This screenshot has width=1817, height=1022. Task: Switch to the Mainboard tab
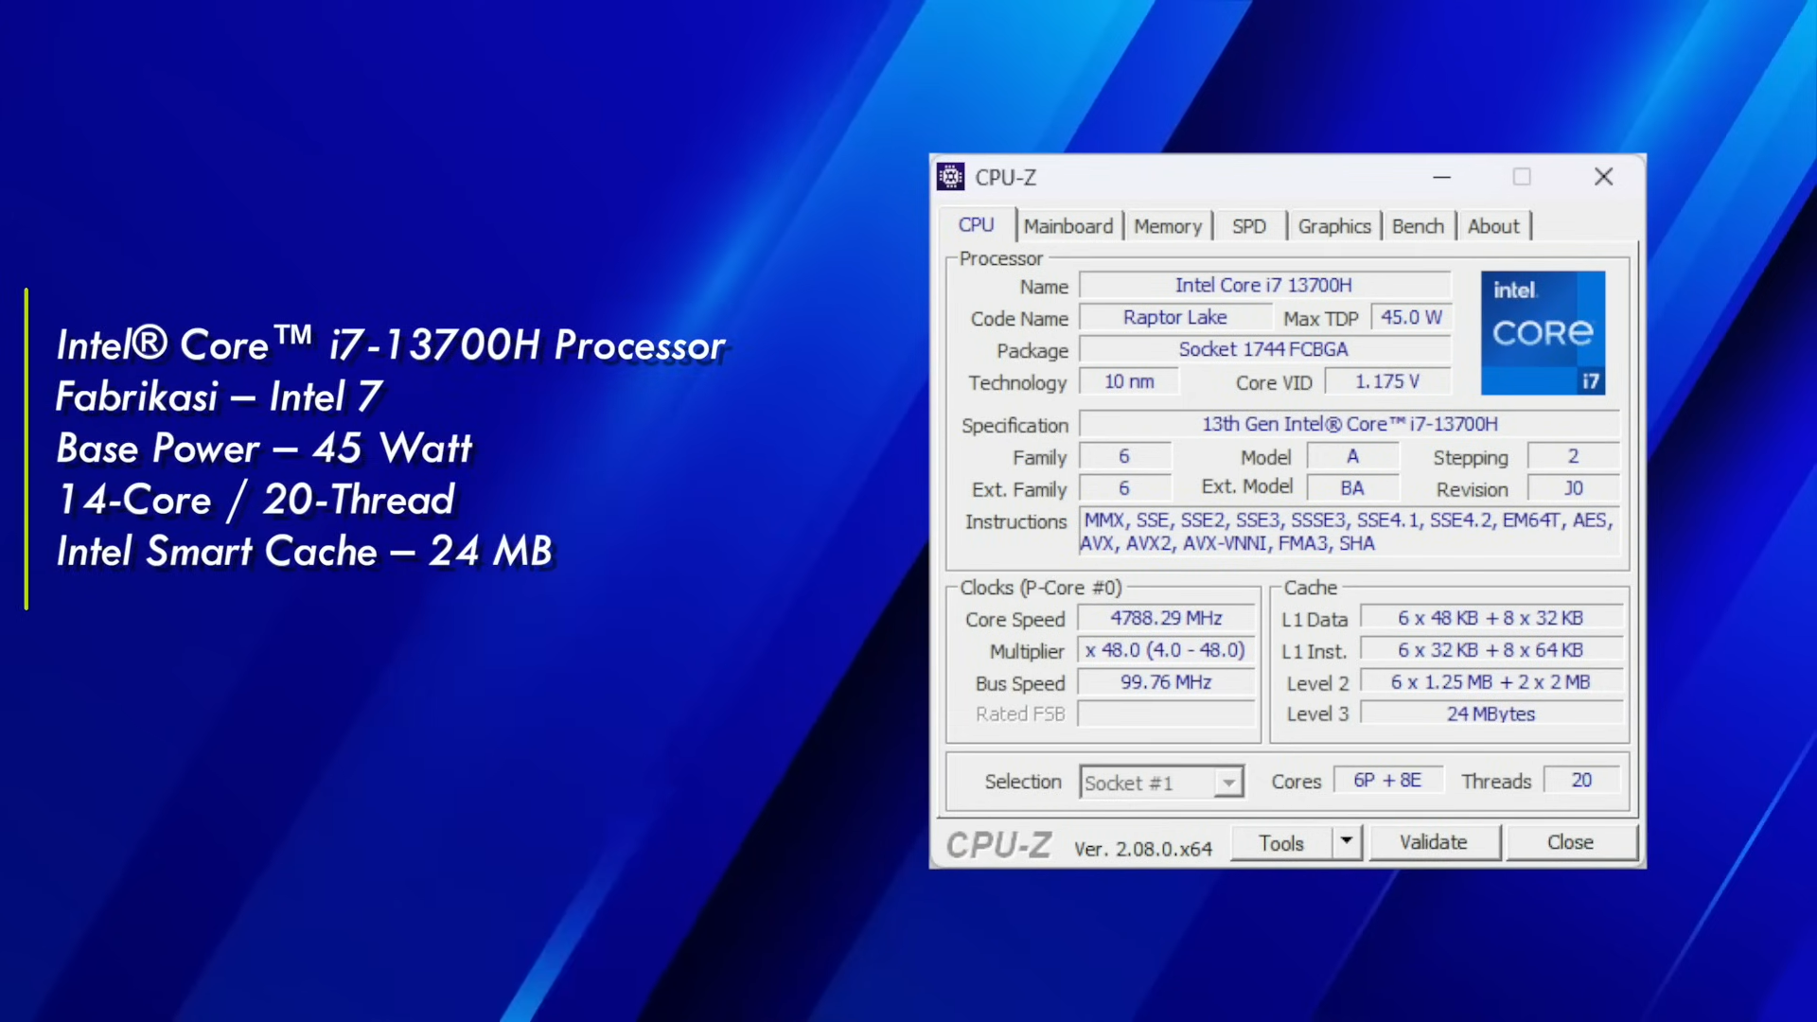click(1068, 226)
